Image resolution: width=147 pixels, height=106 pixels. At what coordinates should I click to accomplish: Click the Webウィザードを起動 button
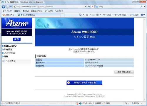[84, 83]
